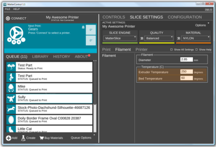Click the print progress bar

(x=51, y=51)
